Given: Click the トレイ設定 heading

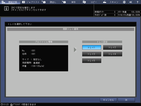Looking at the screenshot, I should (x=102, y=42).
